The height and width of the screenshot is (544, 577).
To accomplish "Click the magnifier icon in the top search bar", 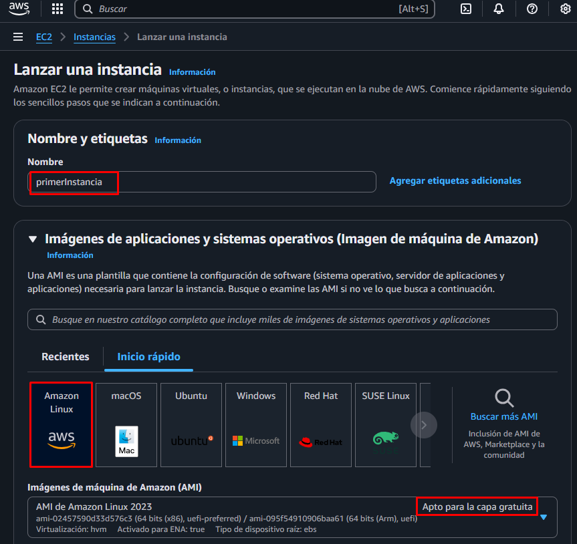I will click(x=88, y=9).
